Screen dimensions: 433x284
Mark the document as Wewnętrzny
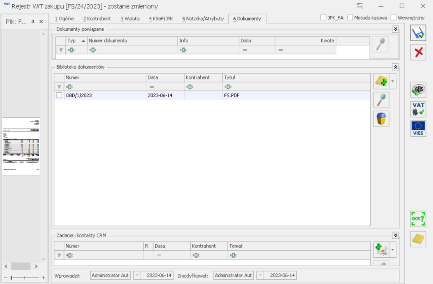(x=394, y=18)
